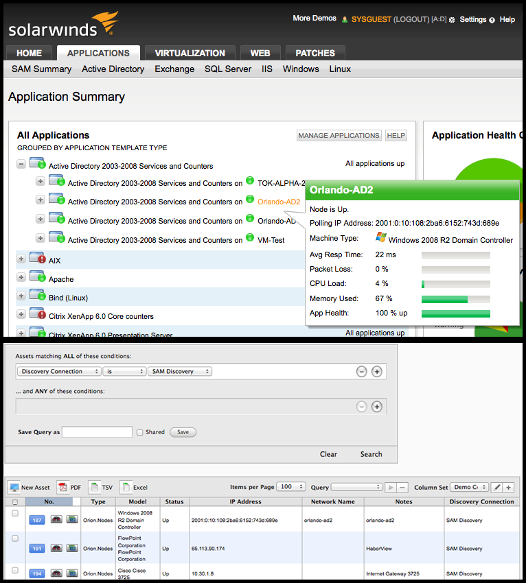Click the AIX application critical status icon
The width and height of the screenshot is (526, 583).
click(38, 258)
